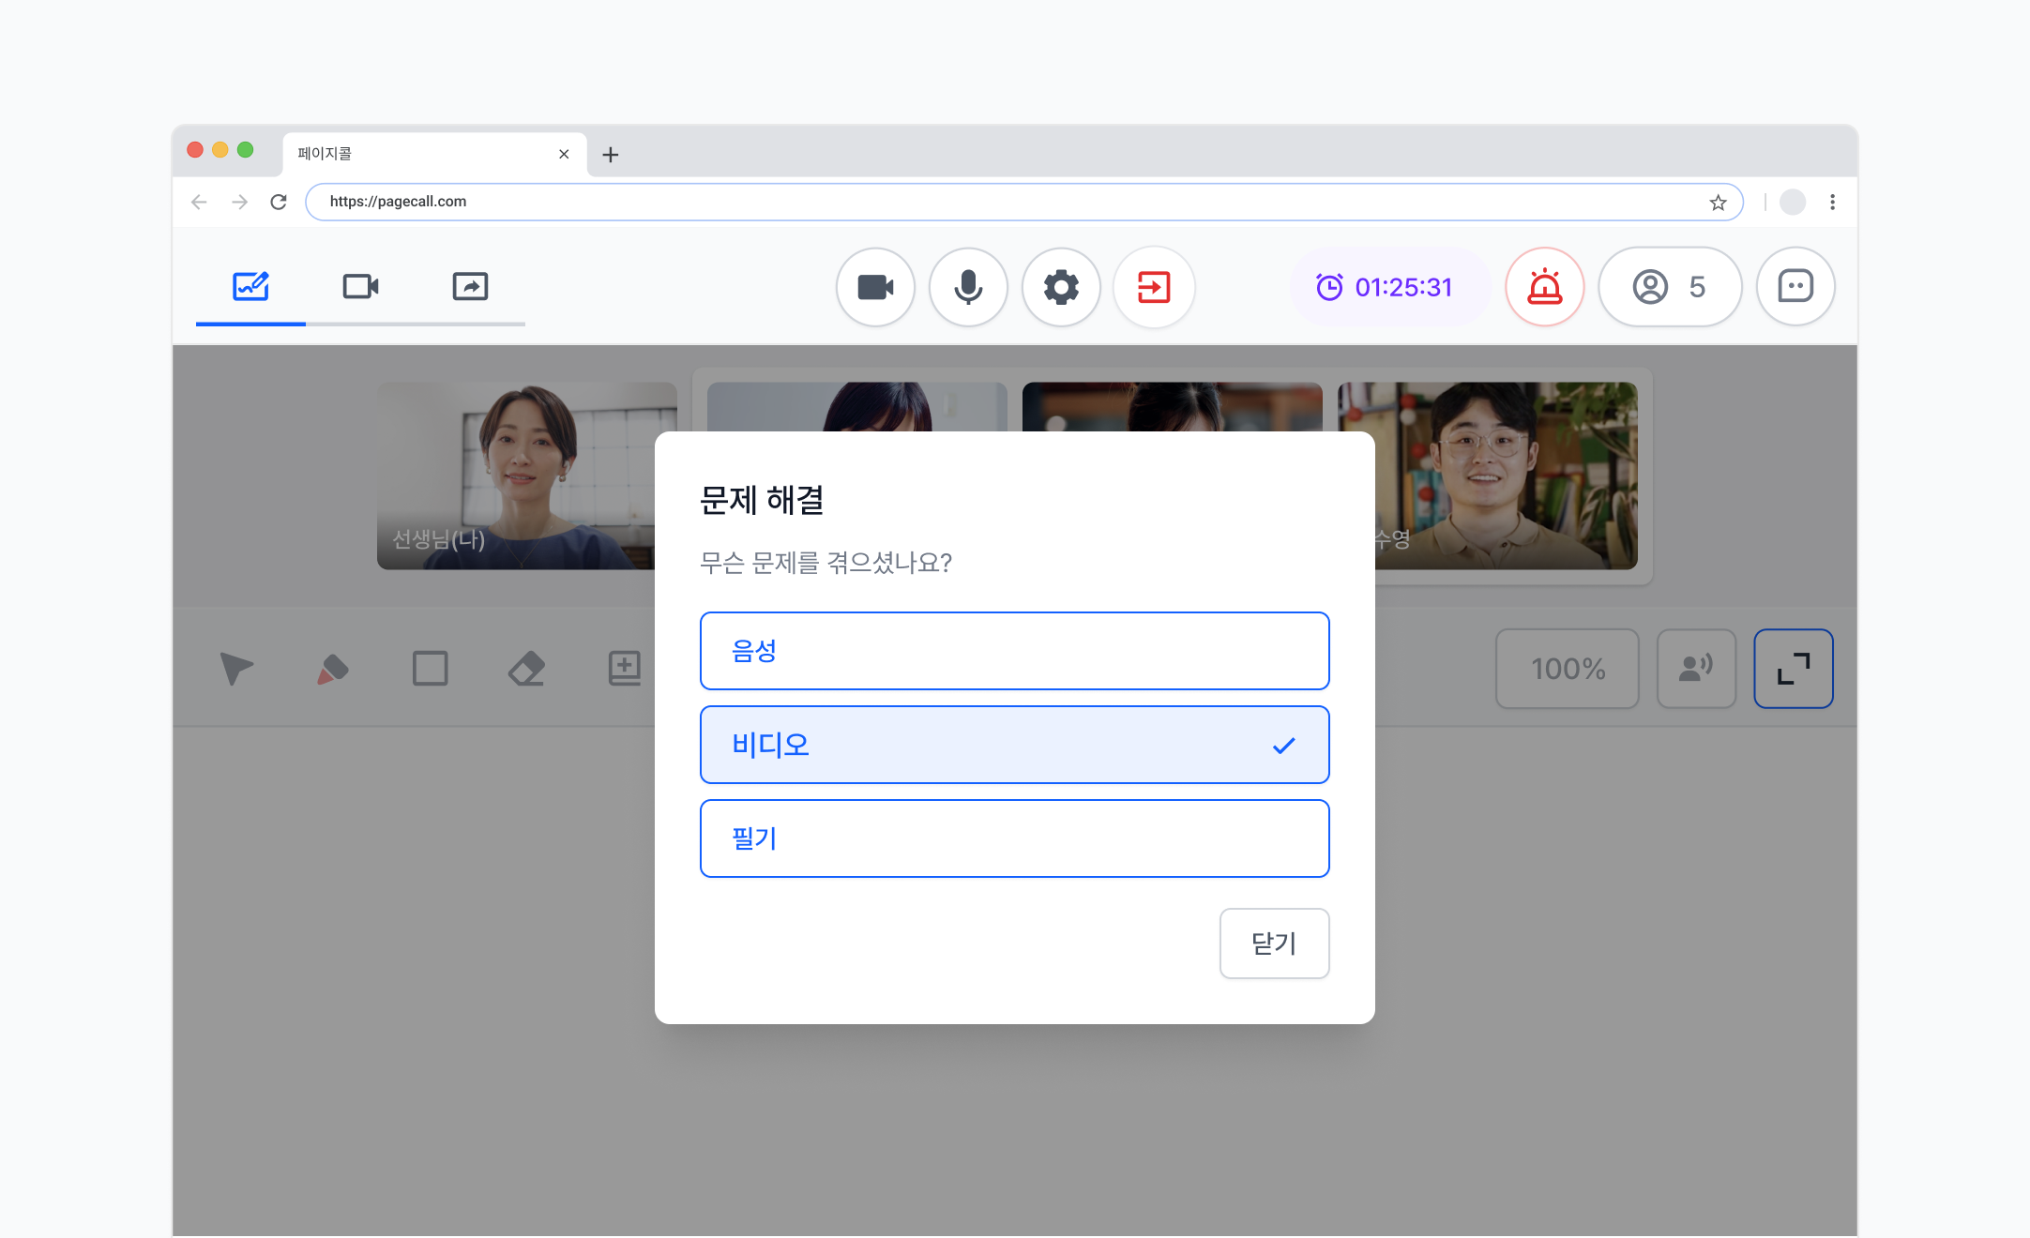Open the chat bubble icon

[x=1795, y=287]
